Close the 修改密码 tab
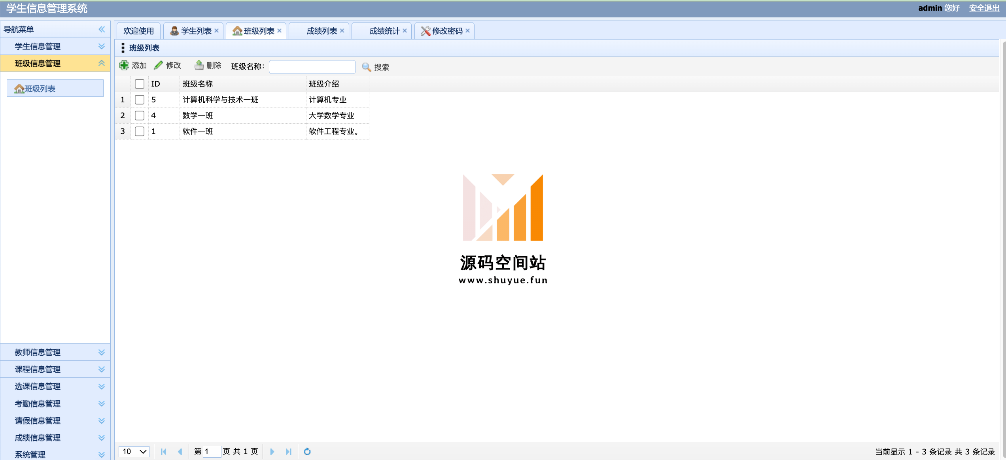 click(467, 31)
